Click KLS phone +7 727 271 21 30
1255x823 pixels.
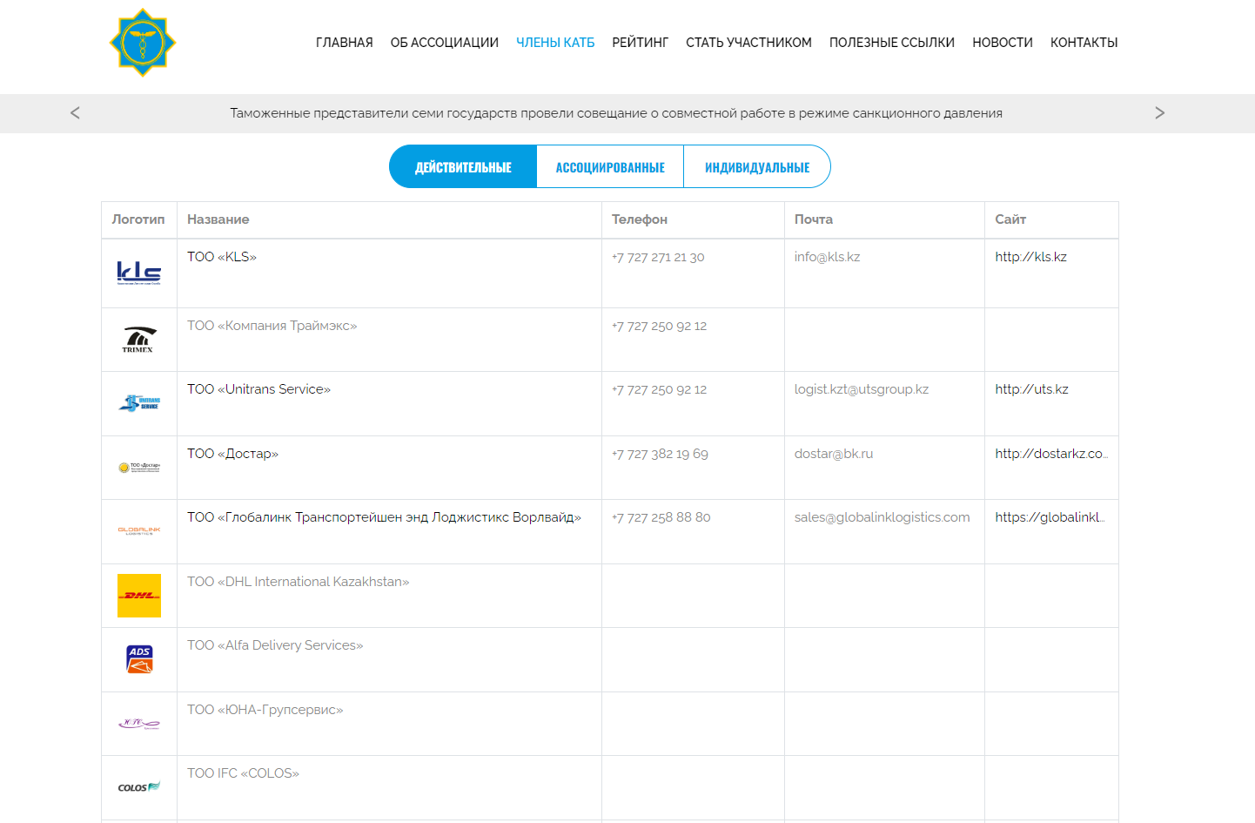click(658, 257)
